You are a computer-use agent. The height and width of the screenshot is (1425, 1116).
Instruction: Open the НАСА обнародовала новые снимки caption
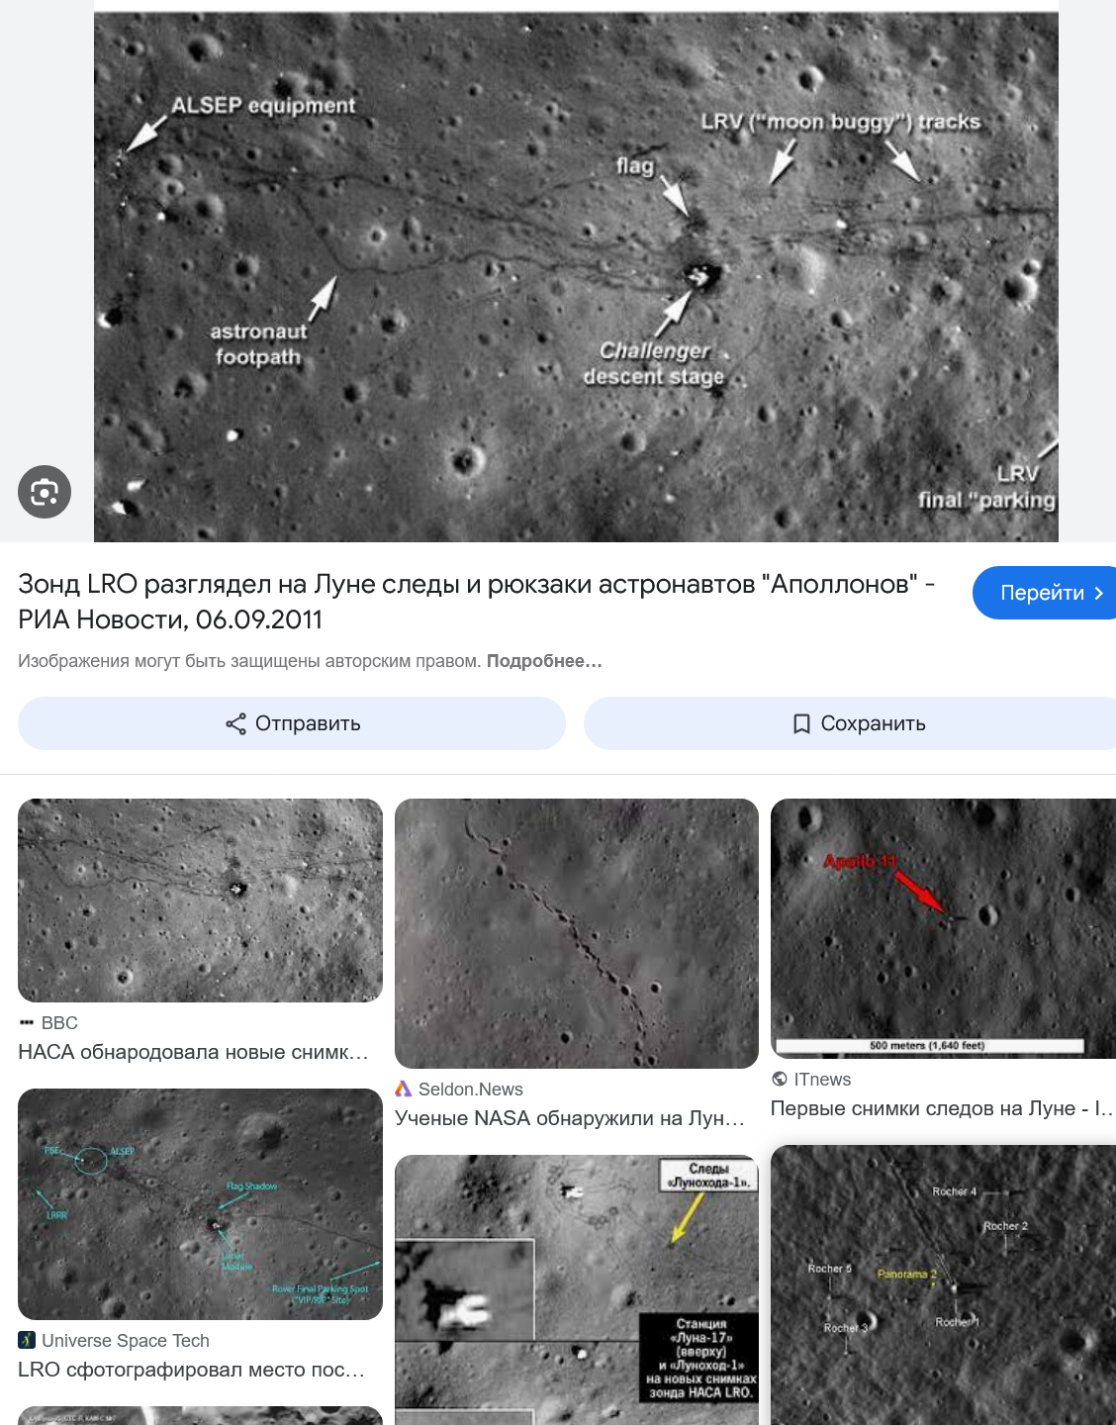point(193,1052)
